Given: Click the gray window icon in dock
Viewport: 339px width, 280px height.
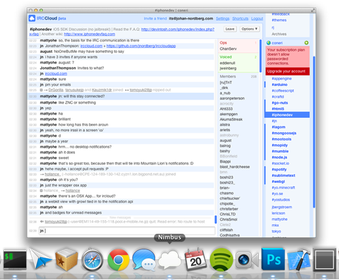Looking at the screenshot, I should (x=325, y=260).
